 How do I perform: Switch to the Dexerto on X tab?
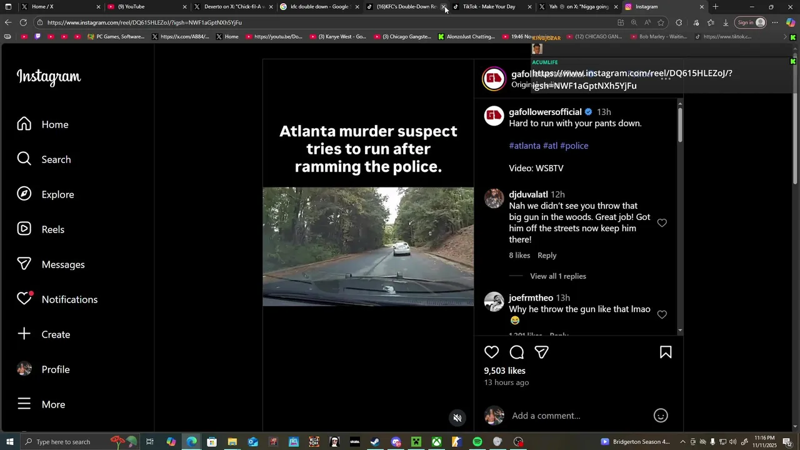point(233,7)
